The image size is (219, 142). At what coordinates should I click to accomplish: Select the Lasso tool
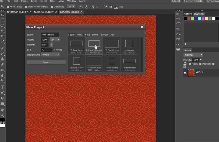coord(2,25)
